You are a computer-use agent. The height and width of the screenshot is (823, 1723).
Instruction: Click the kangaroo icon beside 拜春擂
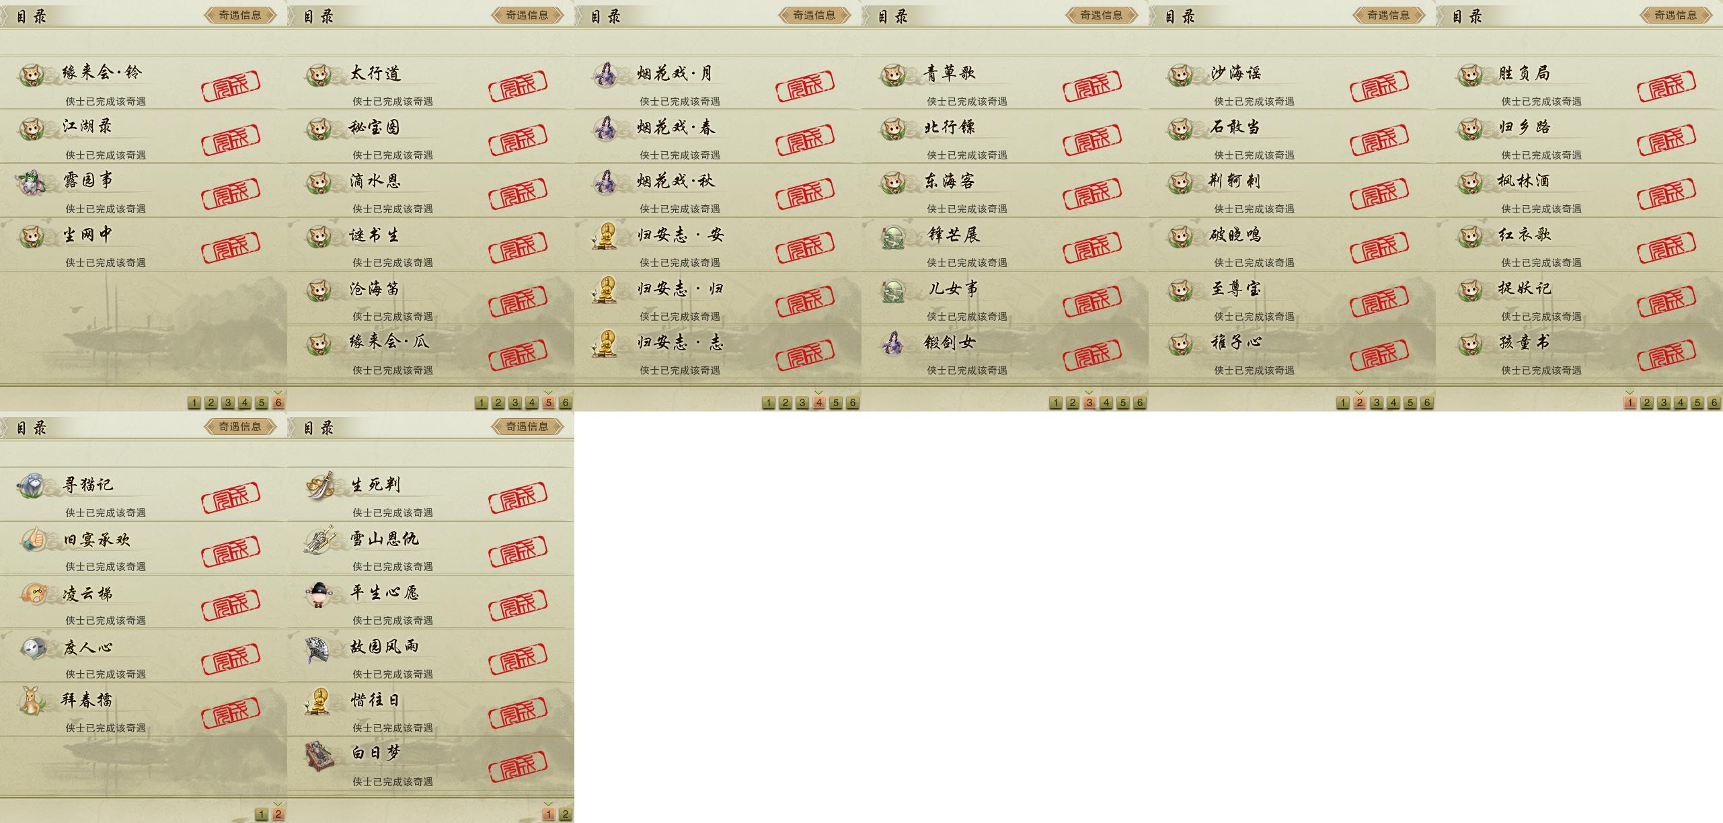click(32, 701)
